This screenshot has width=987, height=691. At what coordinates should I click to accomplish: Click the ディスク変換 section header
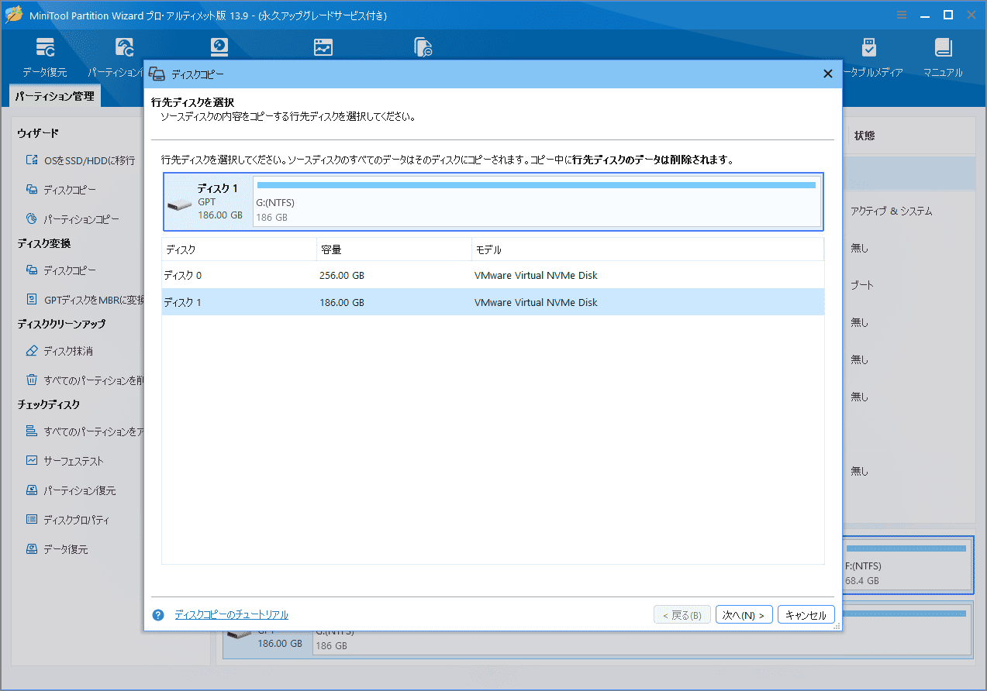pos(44,243)
